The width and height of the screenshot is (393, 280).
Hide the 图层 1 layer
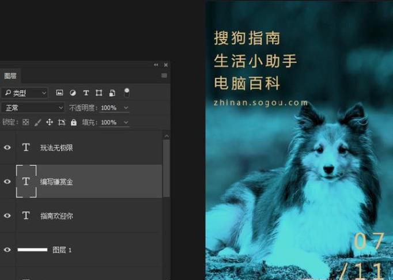pos(7,249)
